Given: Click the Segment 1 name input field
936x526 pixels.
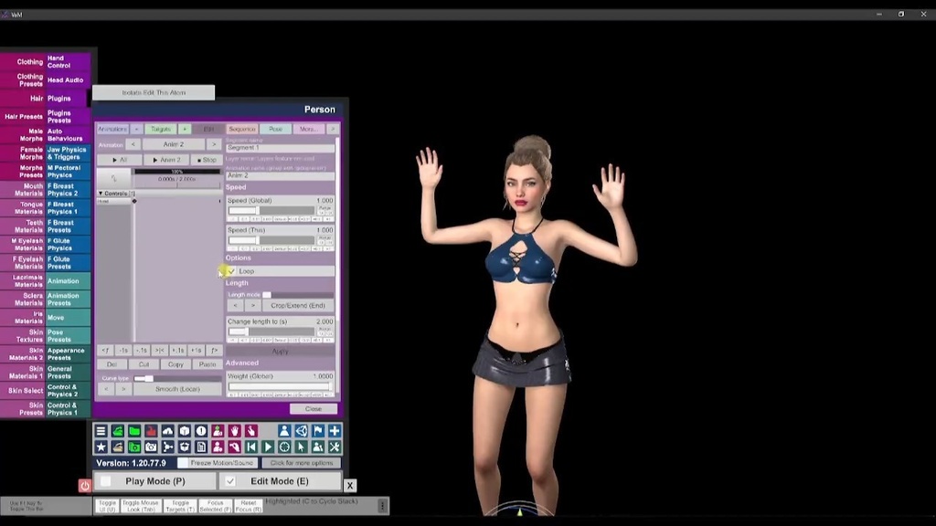Looking at the screenshot, I should pyautogui.click(x=281, y=147).
